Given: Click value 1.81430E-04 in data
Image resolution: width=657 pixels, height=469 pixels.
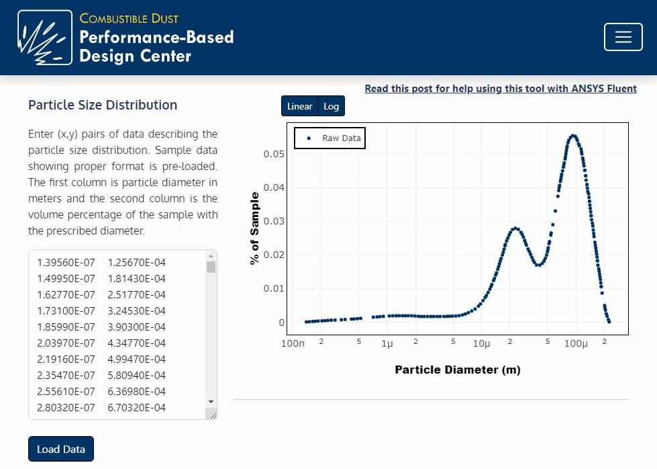Looking at the screenshot, I should click(137, 279).
